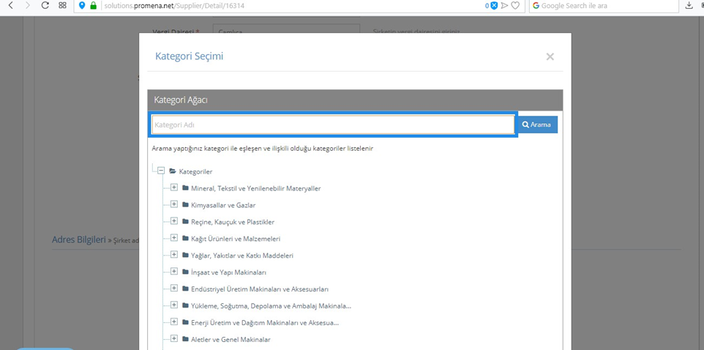Click folder icon of Enerji Üretim ve Dağıtım

(185, 322)
